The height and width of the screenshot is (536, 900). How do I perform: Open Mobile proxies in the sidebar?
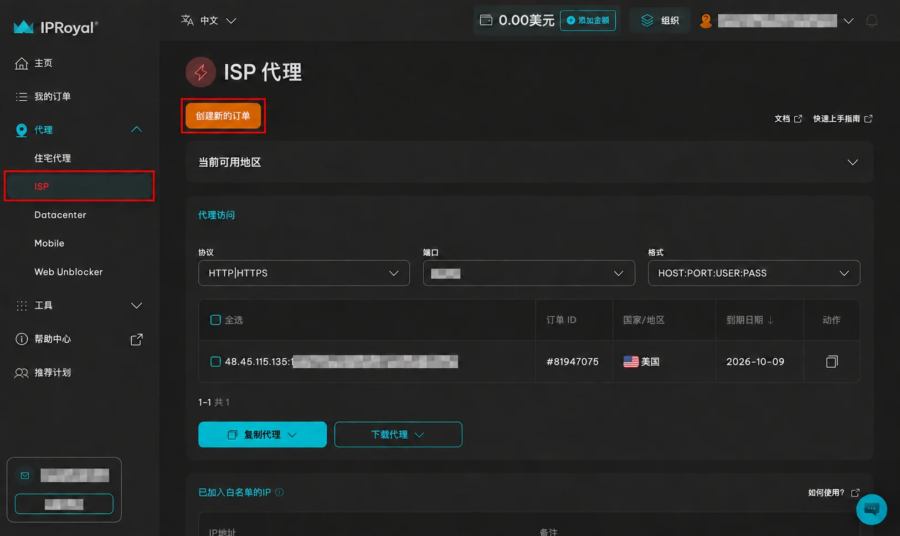click(49, 243)
